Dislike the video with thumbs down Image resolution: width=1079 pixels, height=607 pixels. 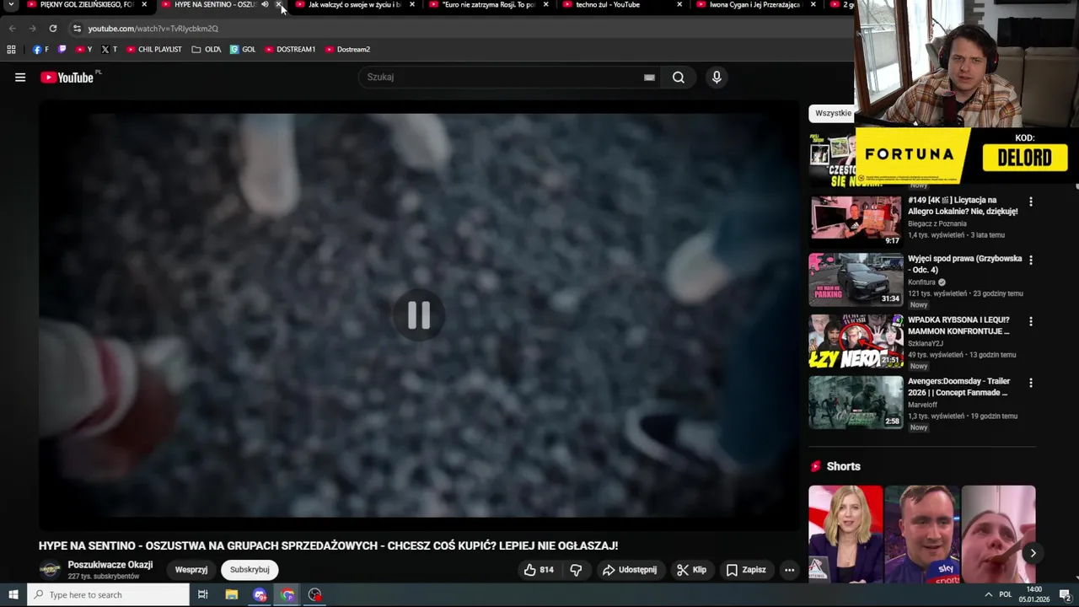pyautogui.click(x=576, y=570)
